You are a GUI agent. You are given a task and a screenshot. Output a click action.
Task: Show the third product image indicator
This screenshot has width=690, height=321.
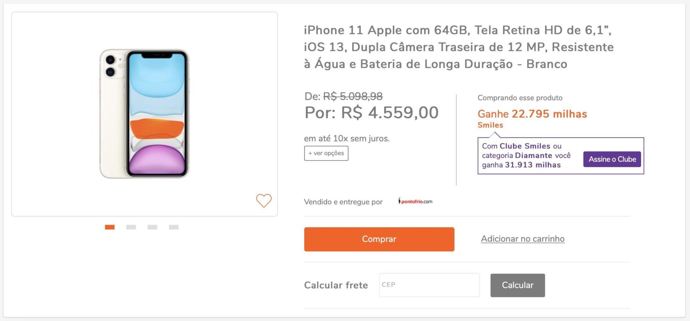pos(152,227)
